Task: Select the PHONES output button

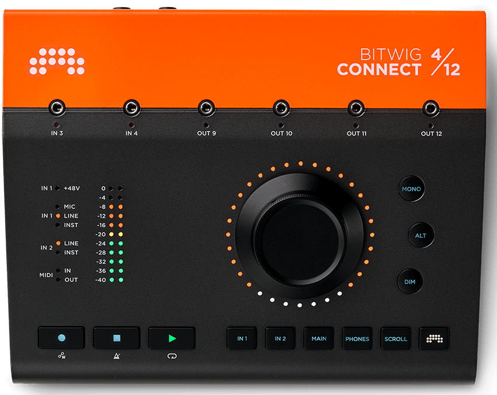Action: coord(357,338)
